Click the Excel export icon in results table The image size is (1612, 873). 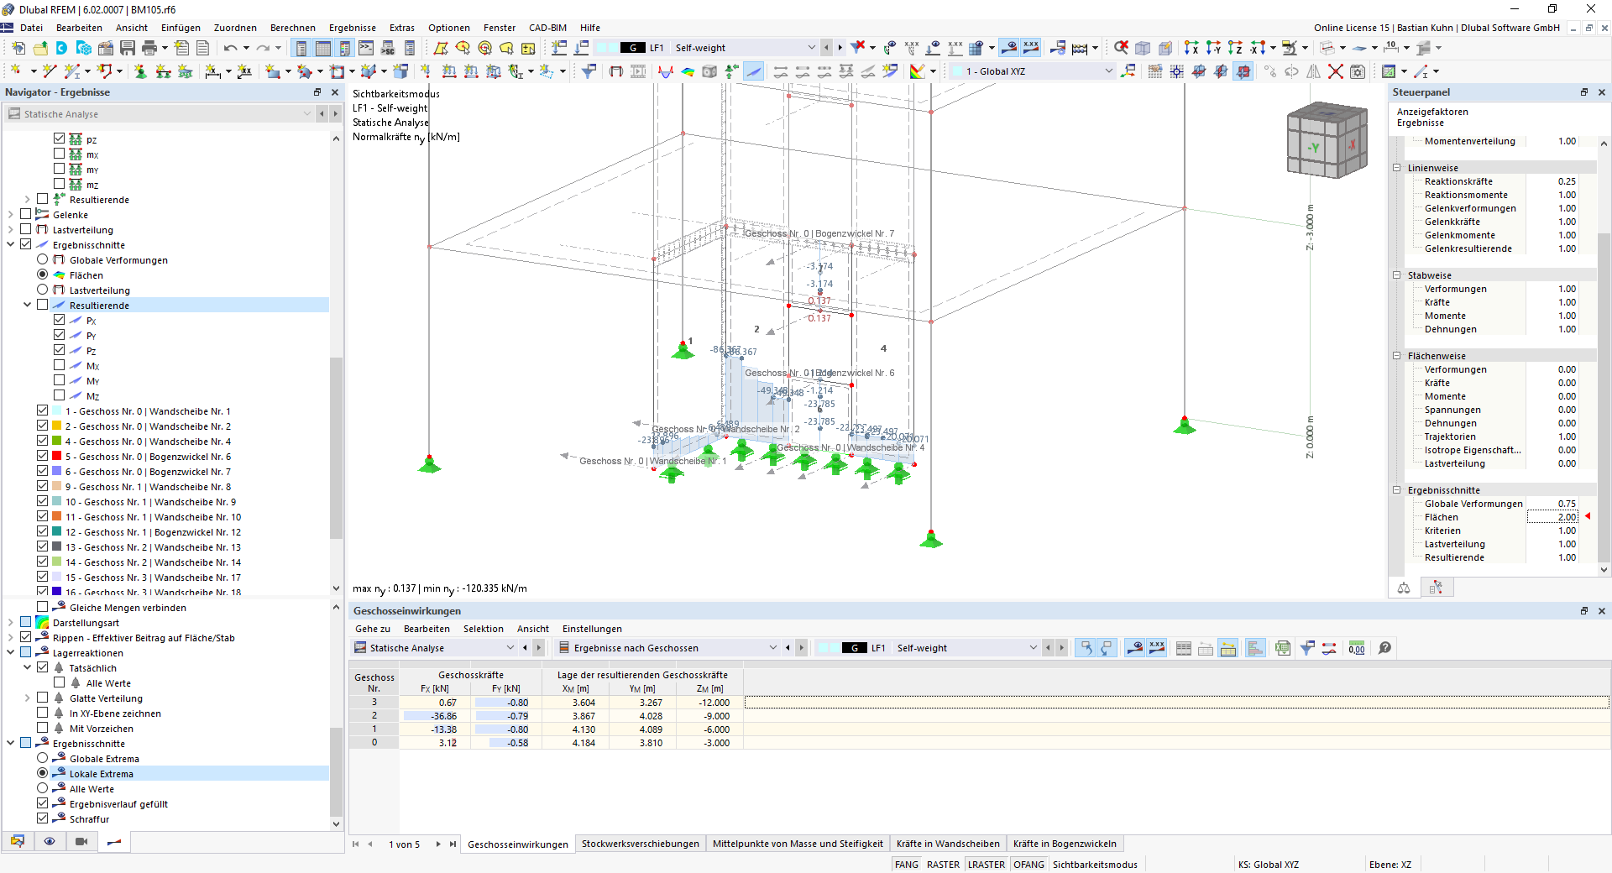(1282, 648)
